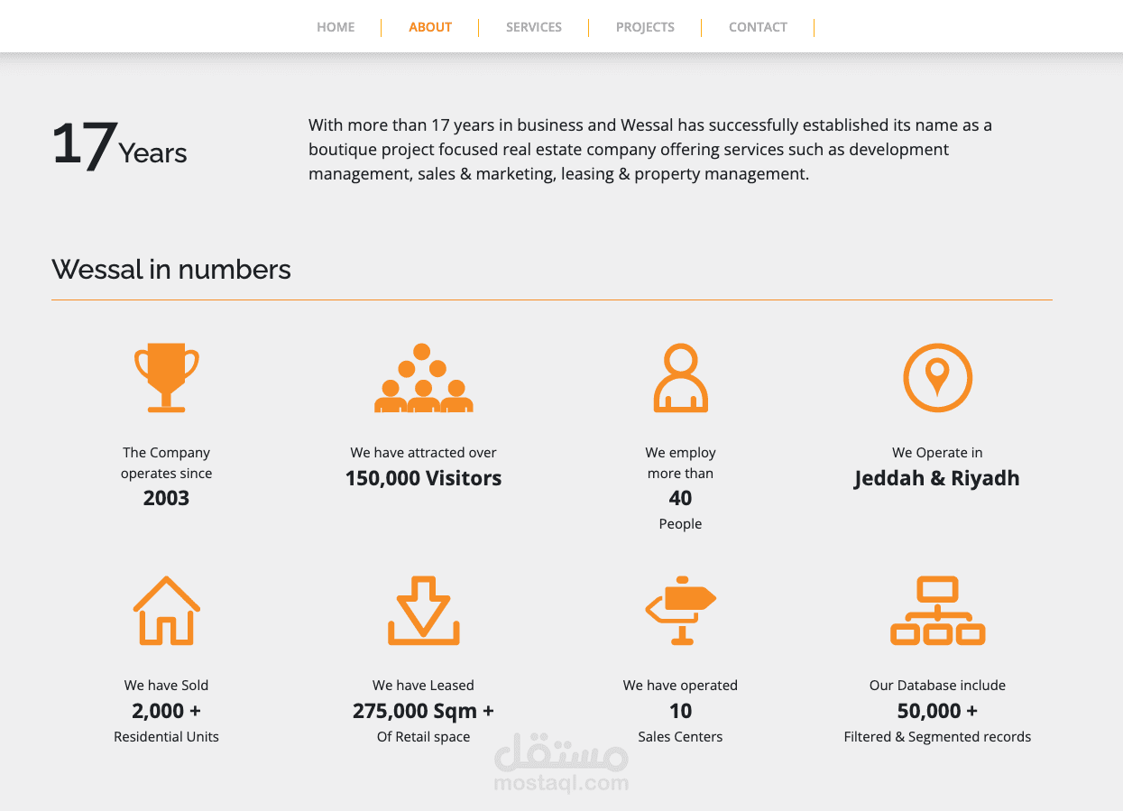The height and width of the screenshot is (811, 1123).
Task: Select the '2003' founding year value
Action: tap(166, 498)
